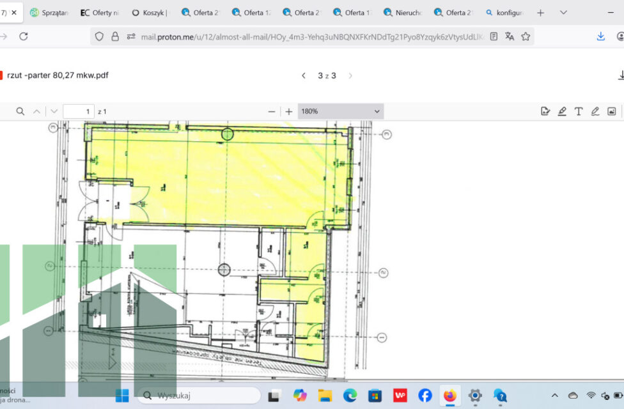This screenshot has height=409, width=624.
Task: Open Firefox downloads panel arrow icon
Action: (600, 36)
